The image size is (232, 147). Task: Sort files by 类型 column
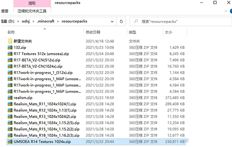point(133,32)
